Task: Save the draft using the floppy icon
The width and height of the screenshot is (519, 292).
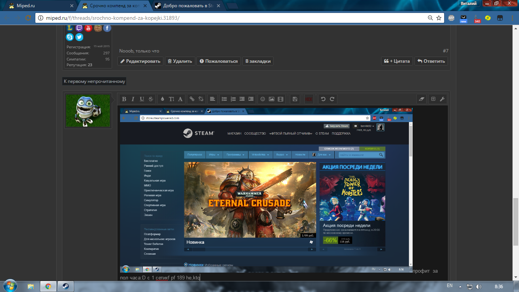Action: (x=294, y=99)
